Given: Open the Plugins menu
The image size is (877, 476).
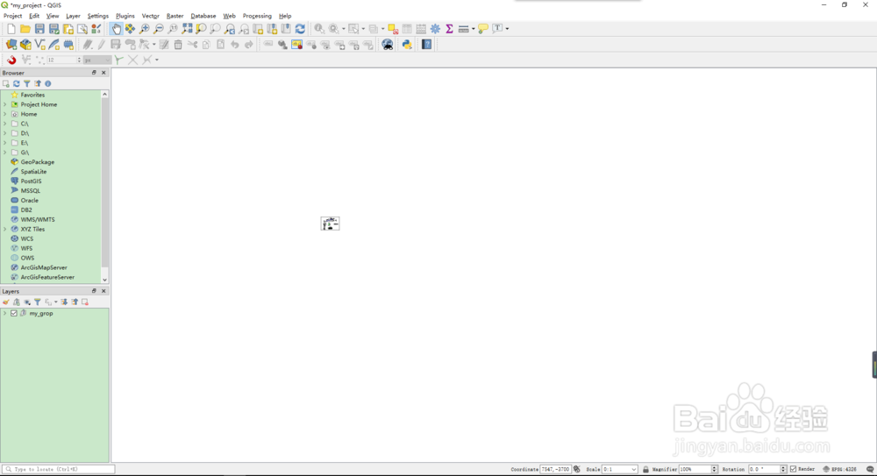Looking at the screenshot, I should [x=125, y=16].
